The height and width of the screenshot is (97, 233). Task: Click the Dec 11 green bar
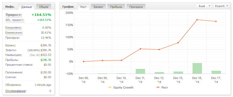tap(140, 71)
